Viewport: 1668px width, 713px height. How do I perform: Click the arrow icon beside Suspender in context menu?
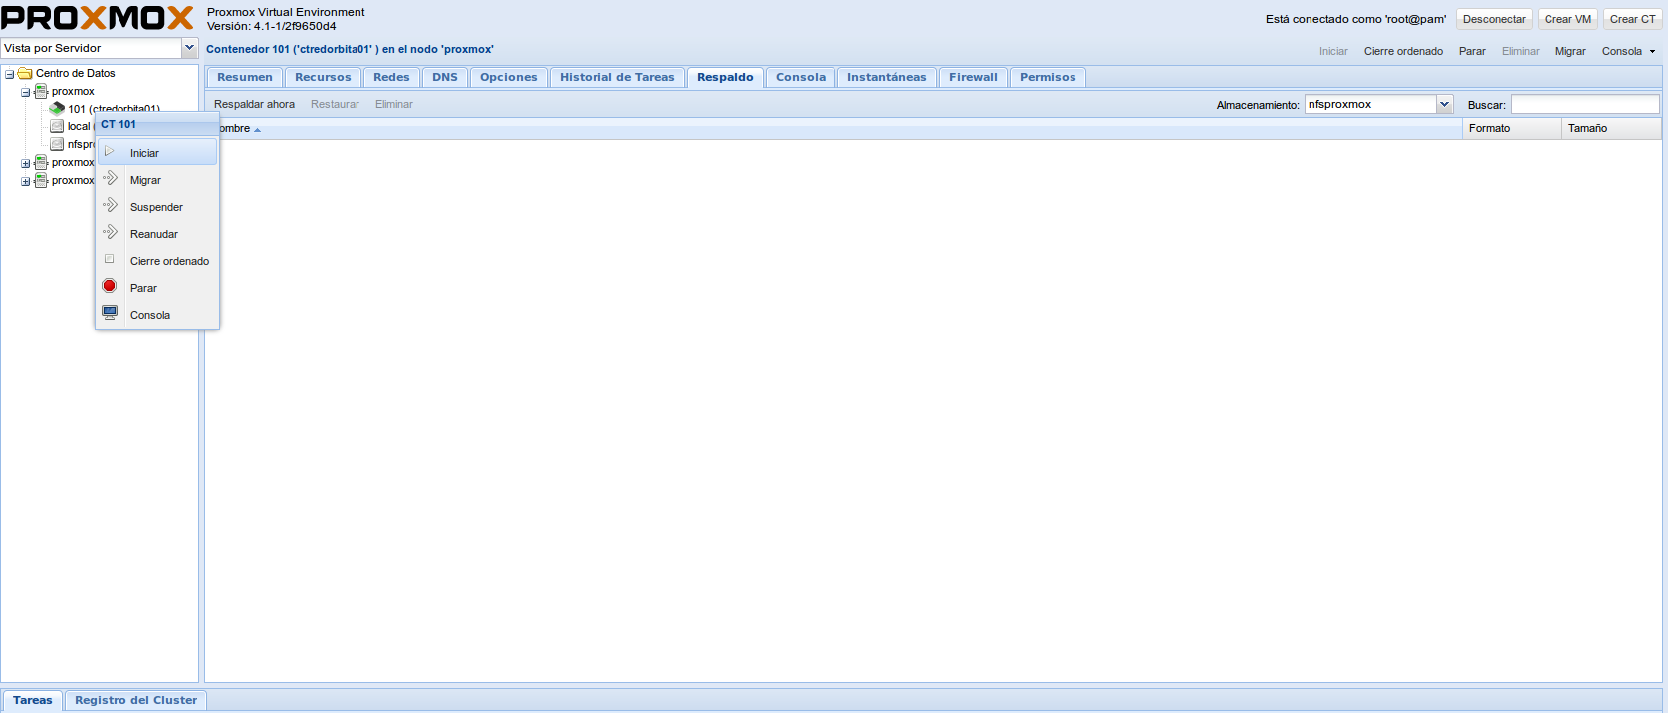point(110,206)
